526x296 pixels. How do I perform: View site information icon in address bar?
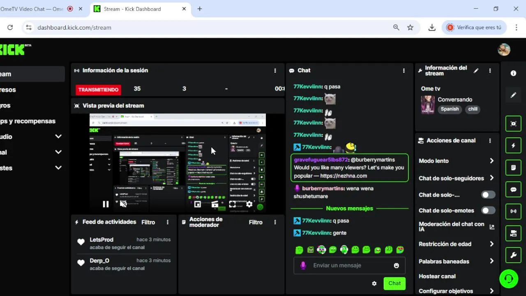coord(28,28)
